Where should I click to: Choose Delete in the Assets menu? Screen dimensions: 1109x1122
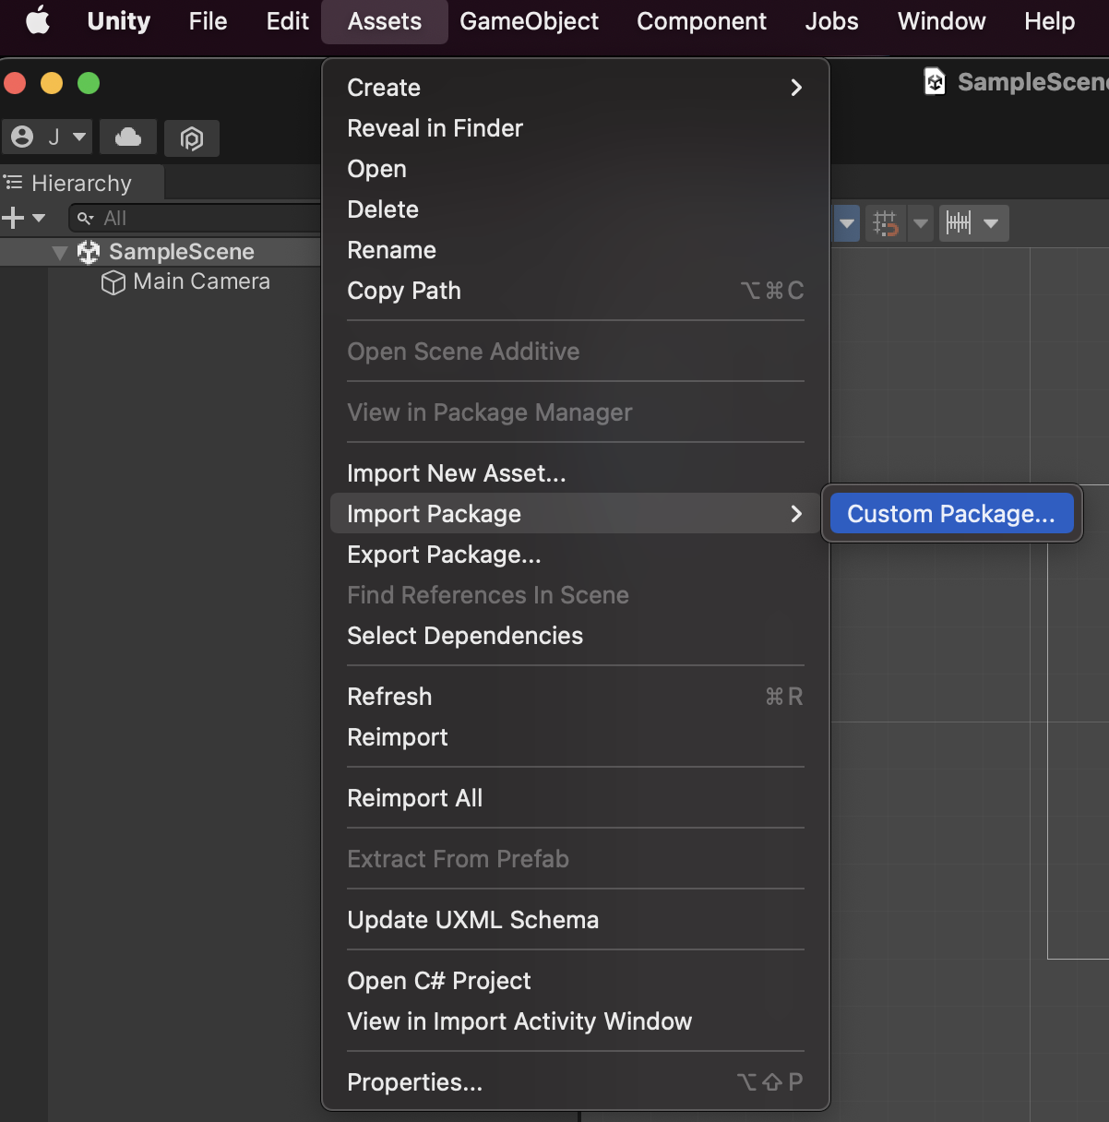(575, 209)
